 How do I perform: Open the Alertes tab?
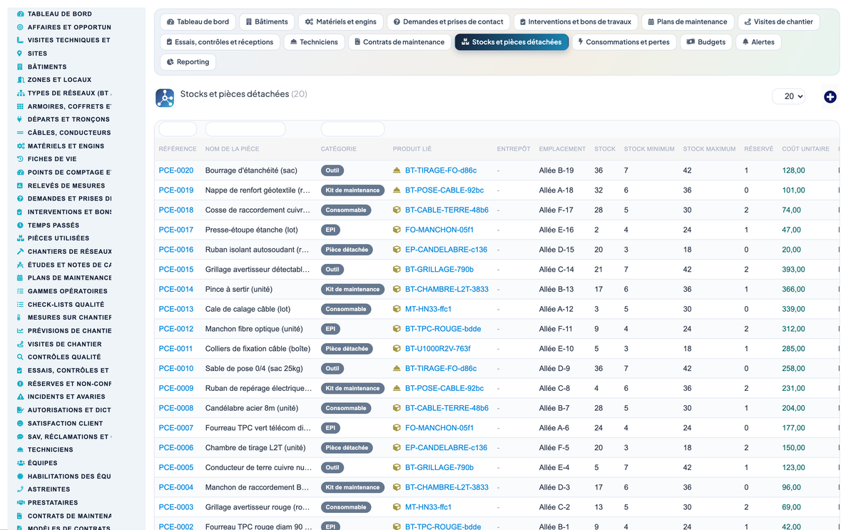tap(758, 42)
